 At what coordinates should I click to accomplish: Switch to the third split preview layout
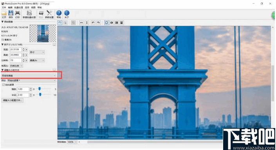117,23
